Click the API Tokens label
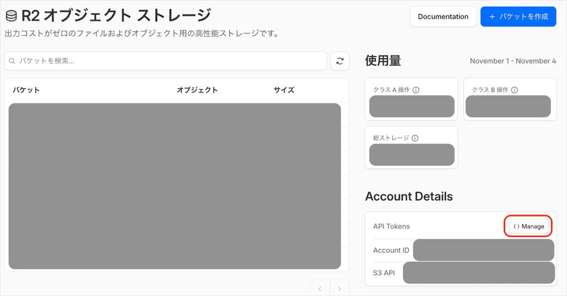 [x=392, y=226]
